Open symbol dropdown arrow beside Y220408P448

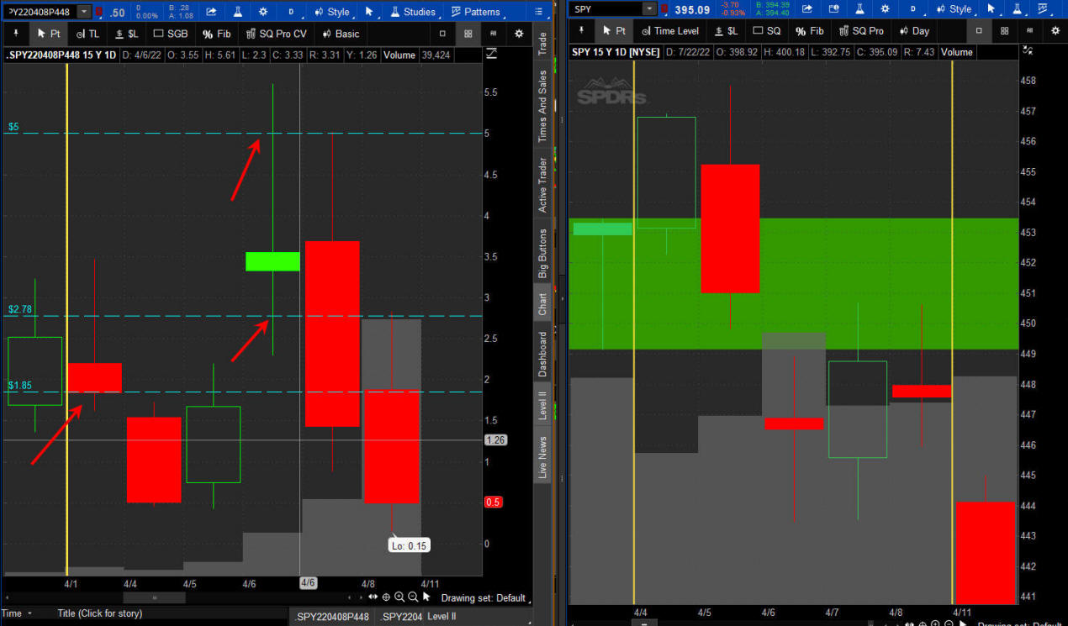pos(84,12)
